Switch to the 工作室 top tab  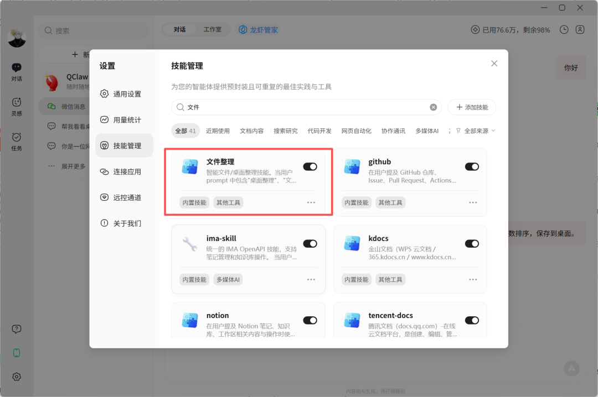pos(213,29)
